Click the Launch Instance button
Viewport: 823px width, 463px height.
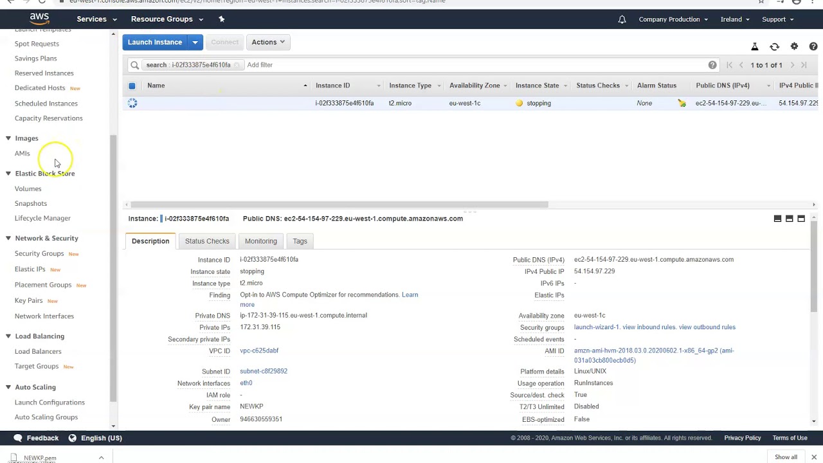click(x=155, y=42)
